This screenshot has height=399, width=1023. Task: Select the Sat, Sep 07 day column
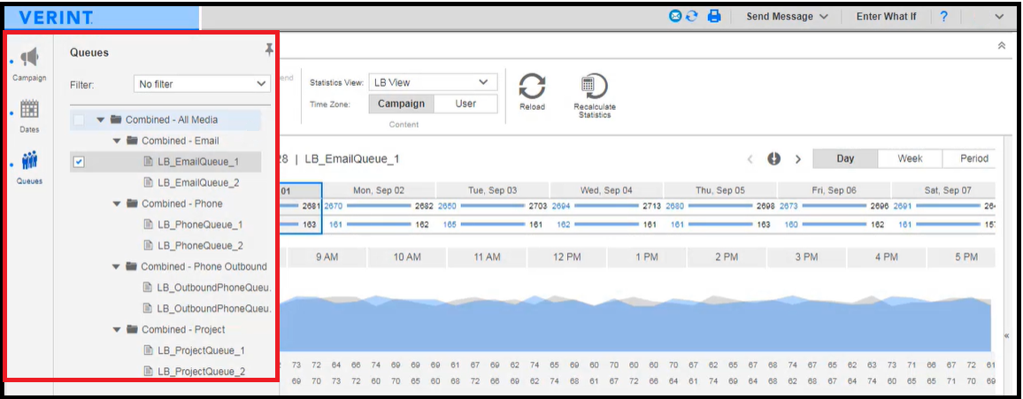click(x=943, y=190)
